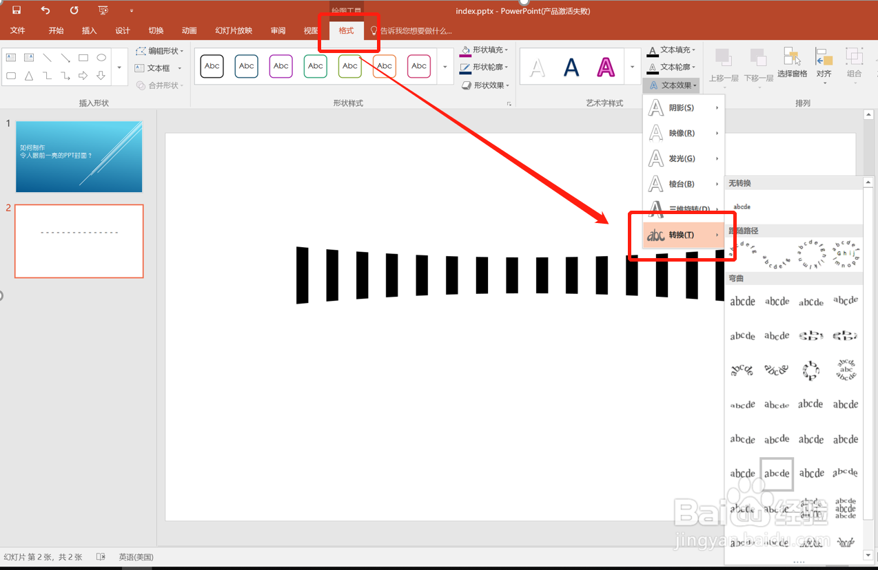
Task: Switch to the 动画 tab
Action: coord(189,31)
